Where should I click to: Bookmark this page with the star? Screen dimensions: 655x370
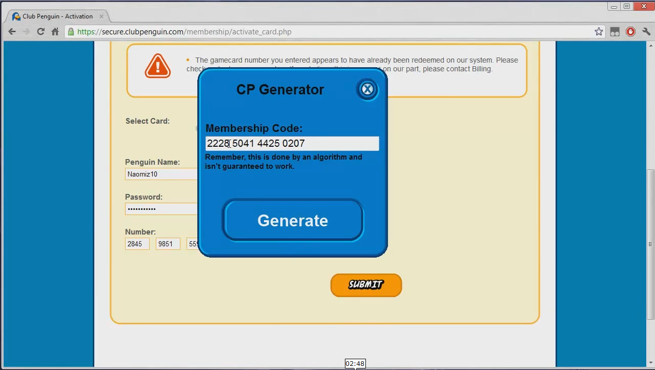599,32
